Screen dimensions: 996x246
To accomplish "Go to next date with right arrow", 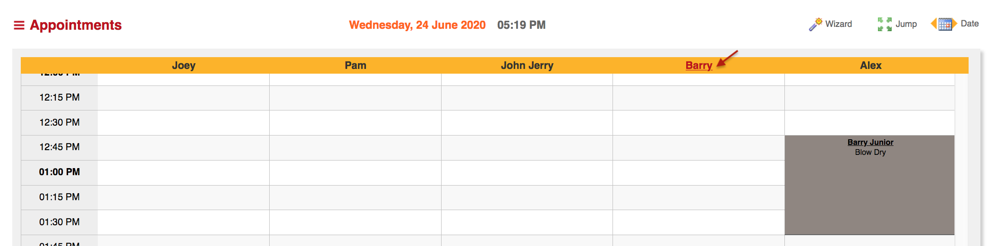I will (x=954, y=24).
